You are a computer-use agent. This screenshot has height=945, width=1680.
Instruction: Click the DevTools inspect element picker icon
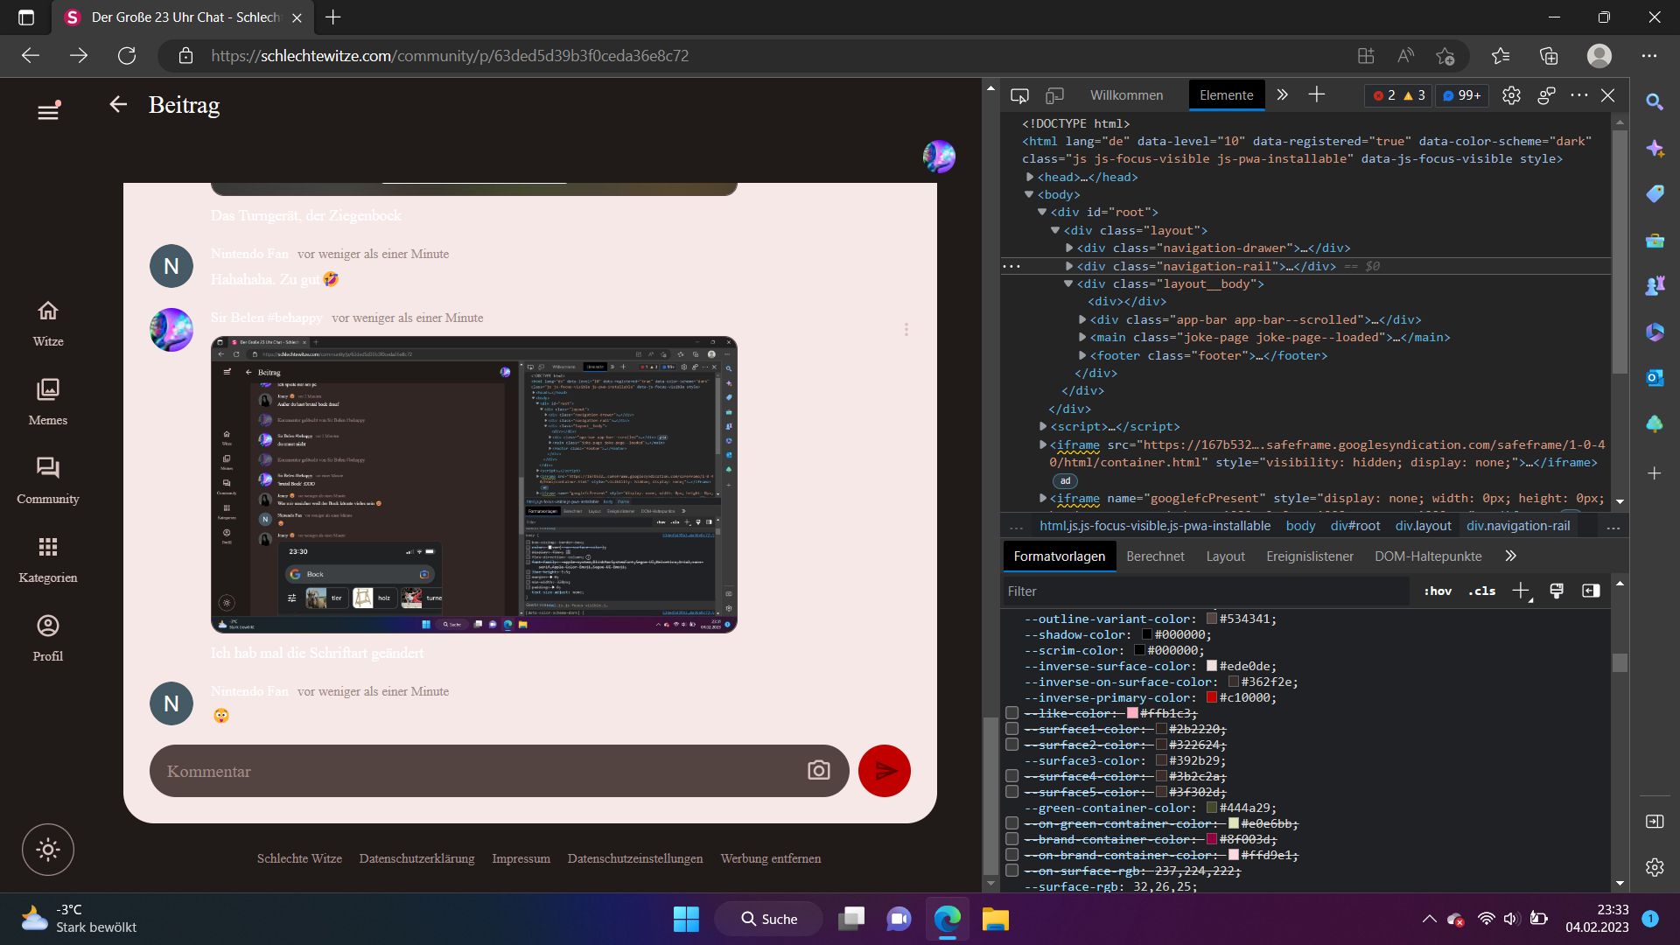click(1019, 95)
